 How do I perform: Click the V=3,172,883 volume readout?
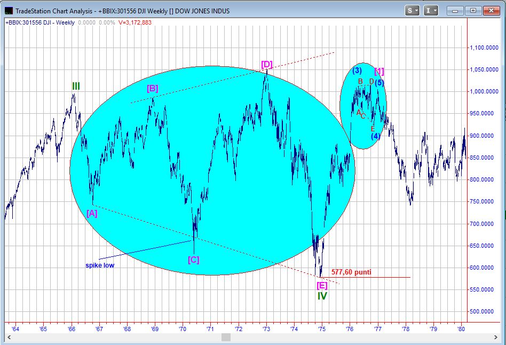[135, 22]
